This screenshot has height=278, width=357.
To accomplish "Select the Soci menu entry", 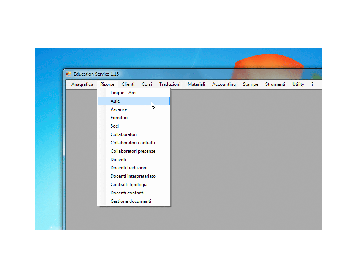I will pos(134,126).
